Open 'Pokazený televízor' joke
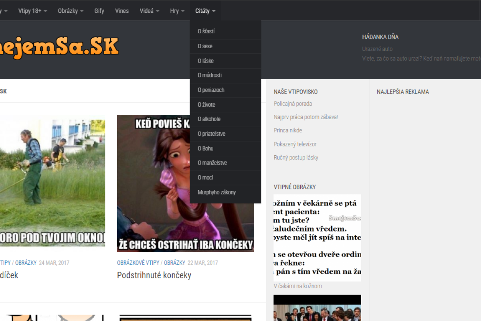481x321 pixels. (x=295, y=144)
